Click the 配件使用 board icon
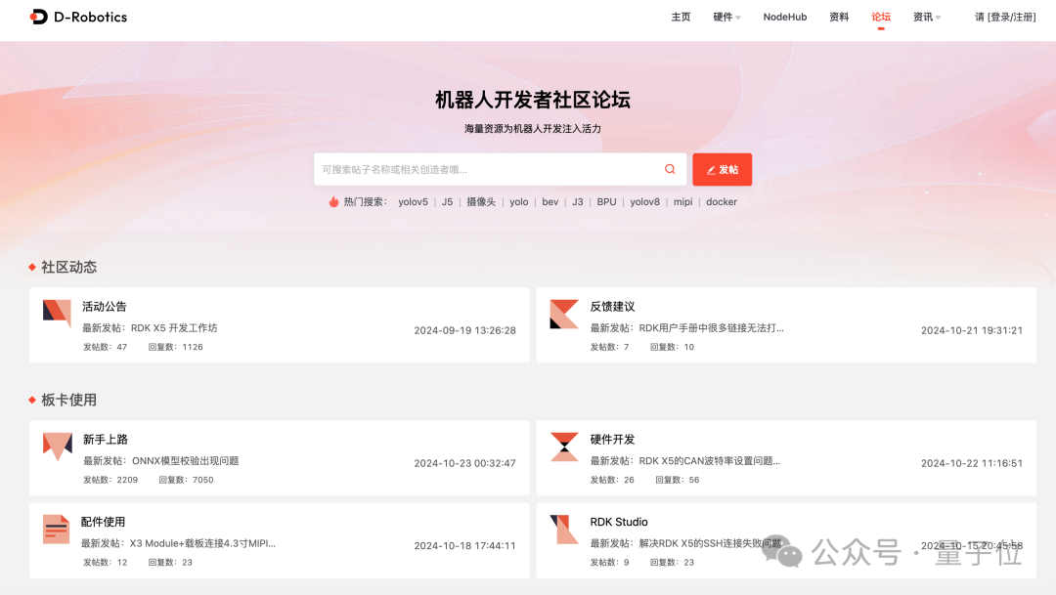Viewport: 1056px width, 595px height. click(x=57, y=530)
